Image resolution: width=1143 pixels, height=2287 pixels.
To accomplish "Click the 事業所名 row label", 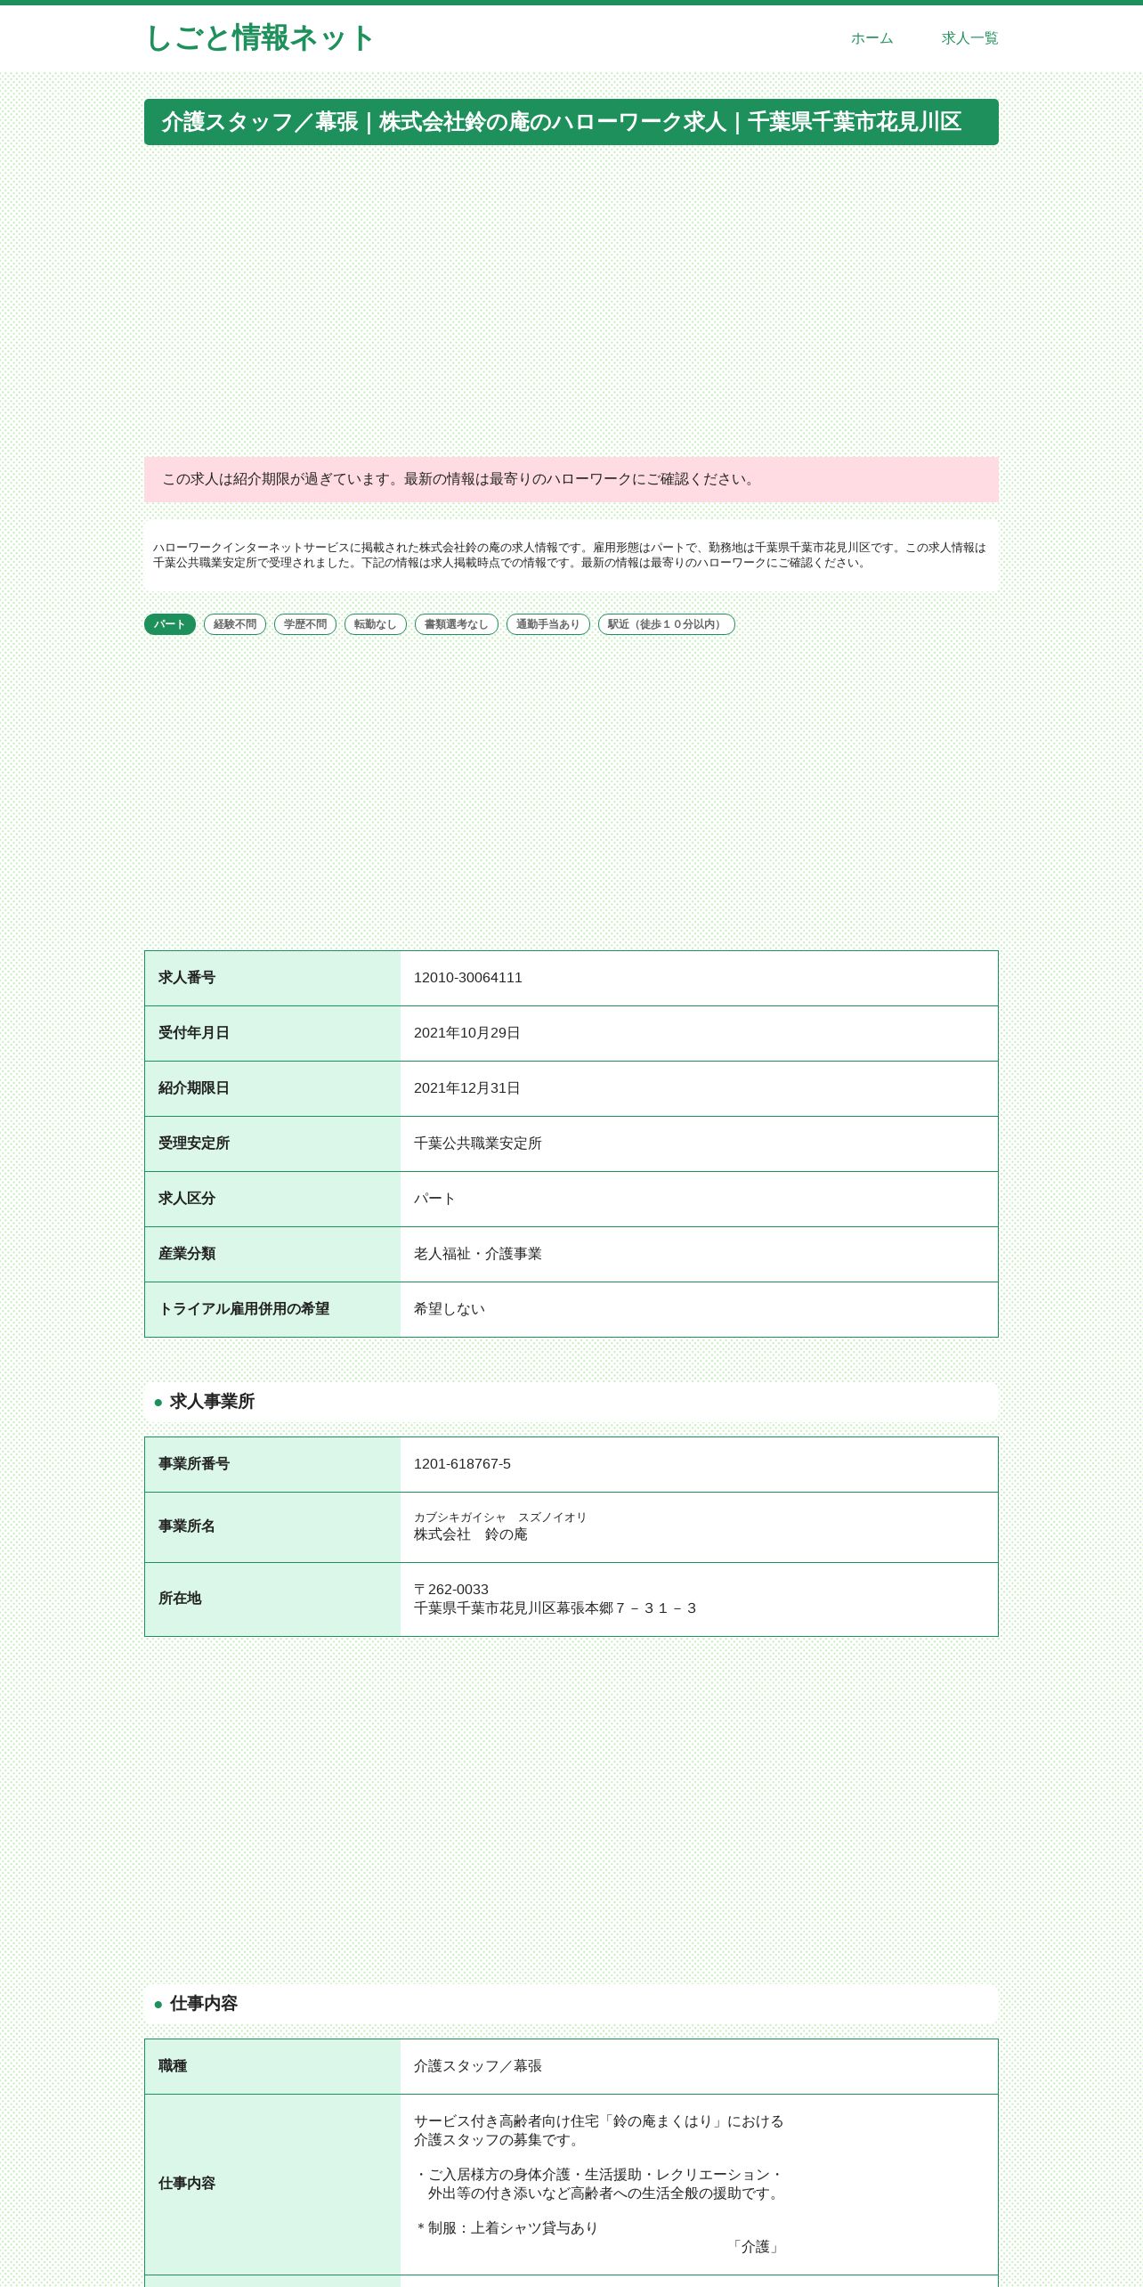I will [x=187, y=1526].
